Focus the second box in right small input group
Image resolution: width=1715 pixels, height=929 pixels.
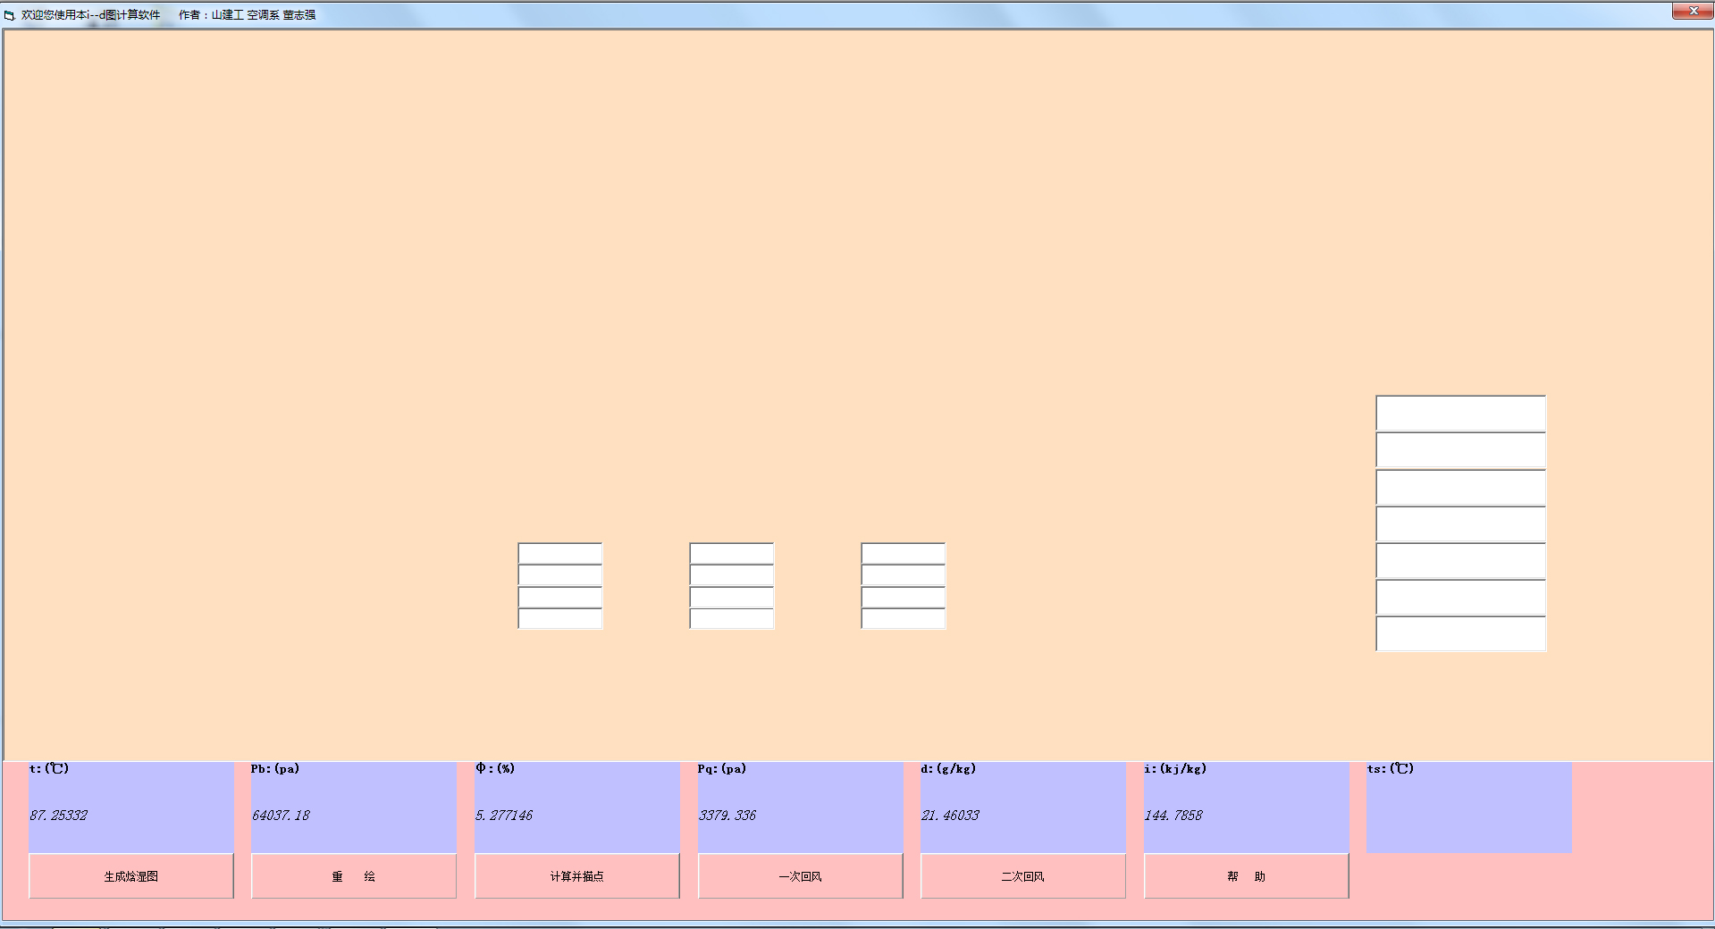(904, 575)
